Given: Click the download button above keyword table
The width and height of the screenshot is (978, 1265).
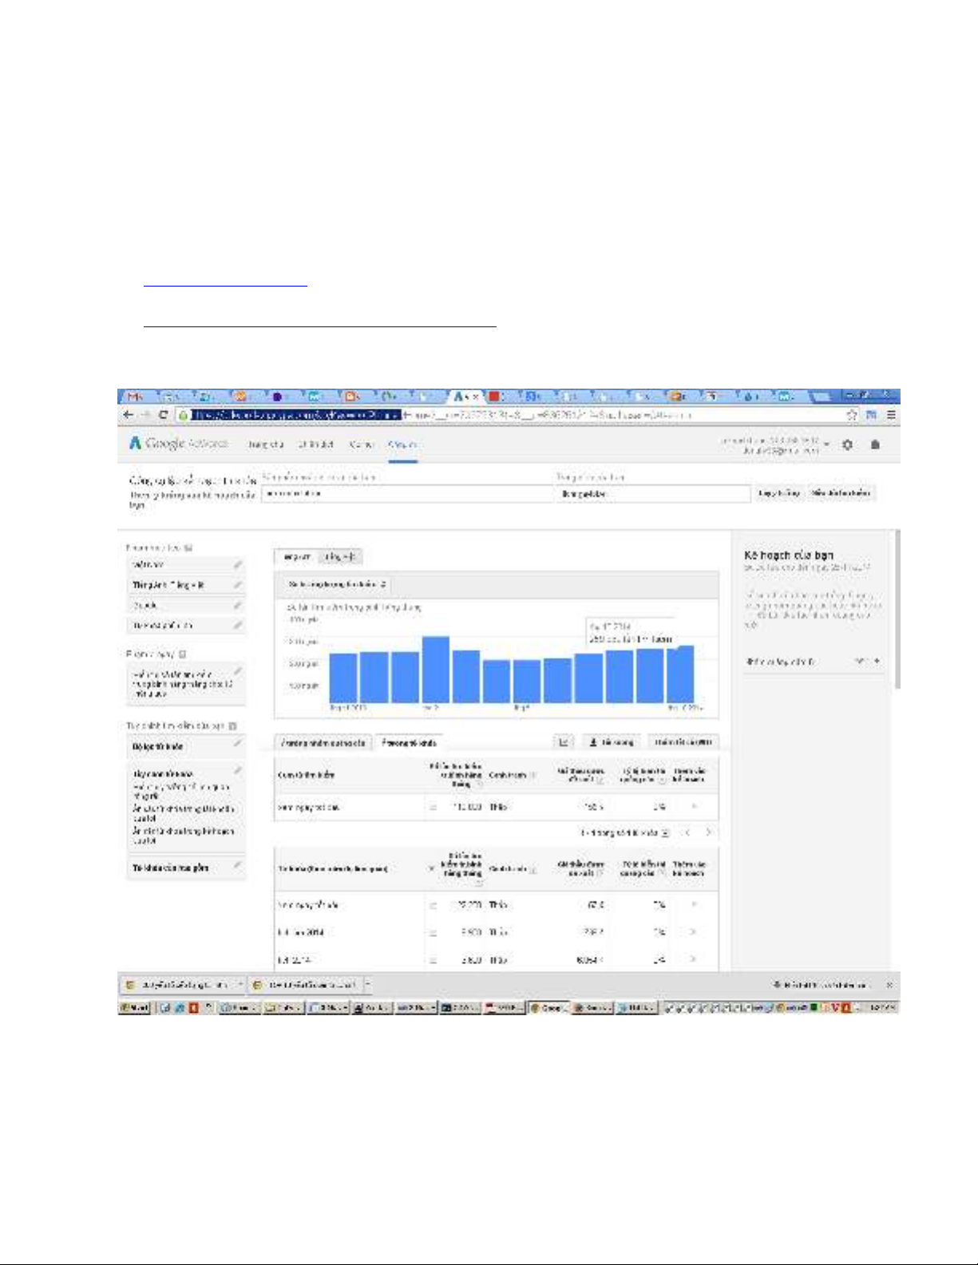Looking at the screenshot, I should (611, 742).
